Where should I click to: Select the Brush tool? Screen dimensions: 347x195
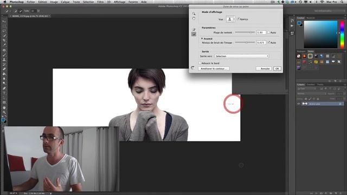pyautogui.click(x=4, y=55)
